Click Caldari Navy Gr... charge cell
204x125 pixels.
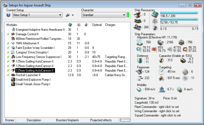point(116,75)
